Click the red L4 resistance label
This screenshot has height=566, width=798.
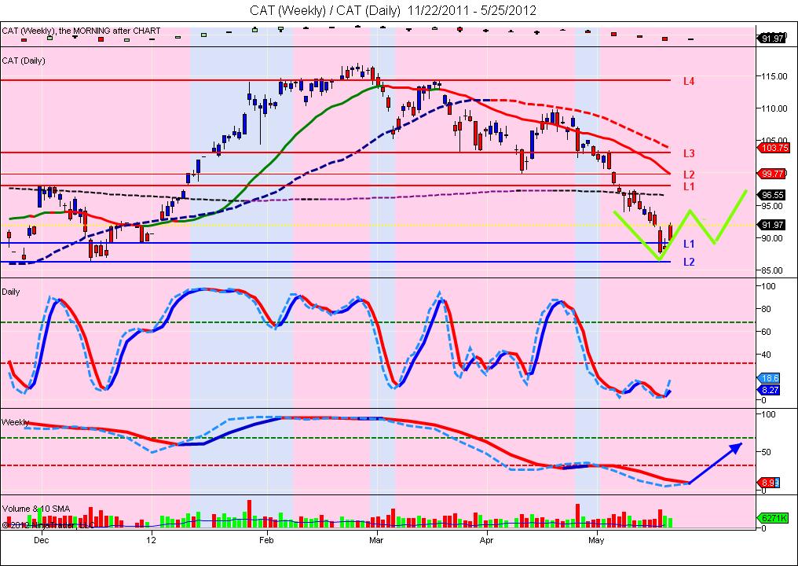pos(689,81)
